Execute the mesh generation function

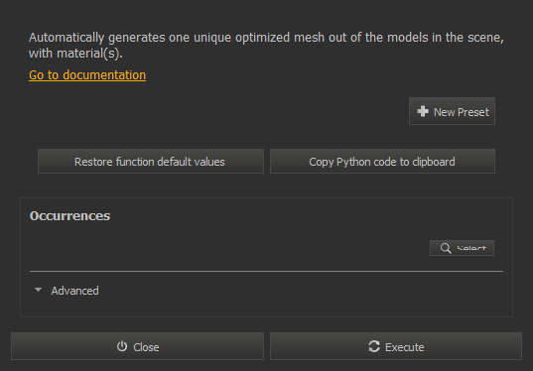pos(396,346)
